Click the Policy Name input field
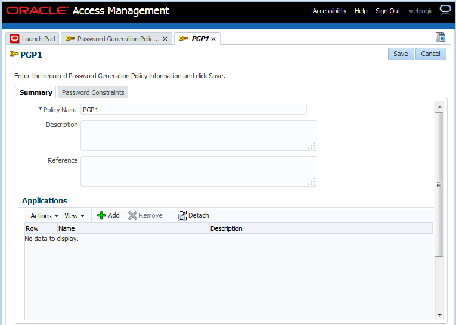 coord(194,110)
